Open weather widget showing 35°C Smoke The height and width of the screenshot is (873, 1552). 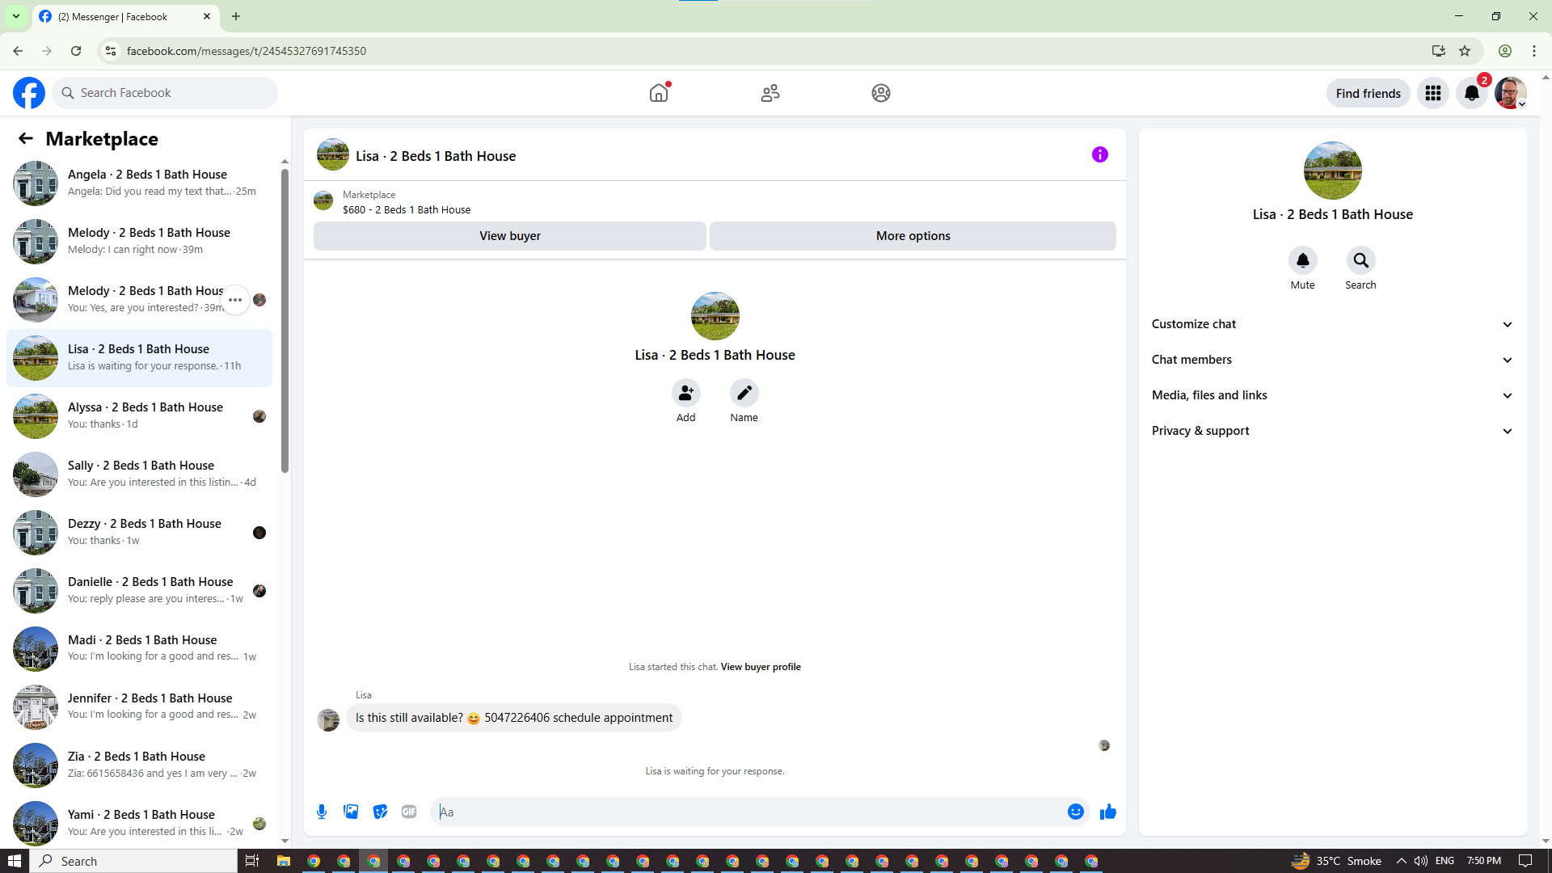click(x=1335, y=861)
